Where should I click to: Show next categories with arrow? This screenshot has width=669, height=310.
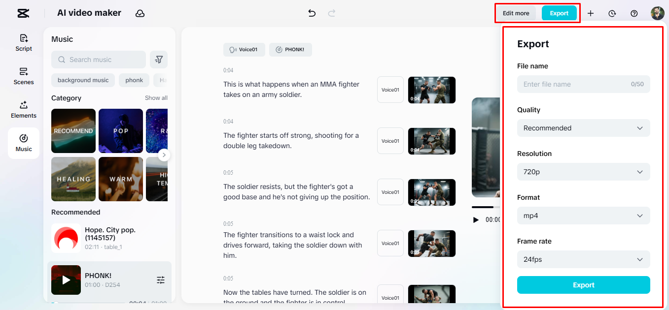pos(164,155)
